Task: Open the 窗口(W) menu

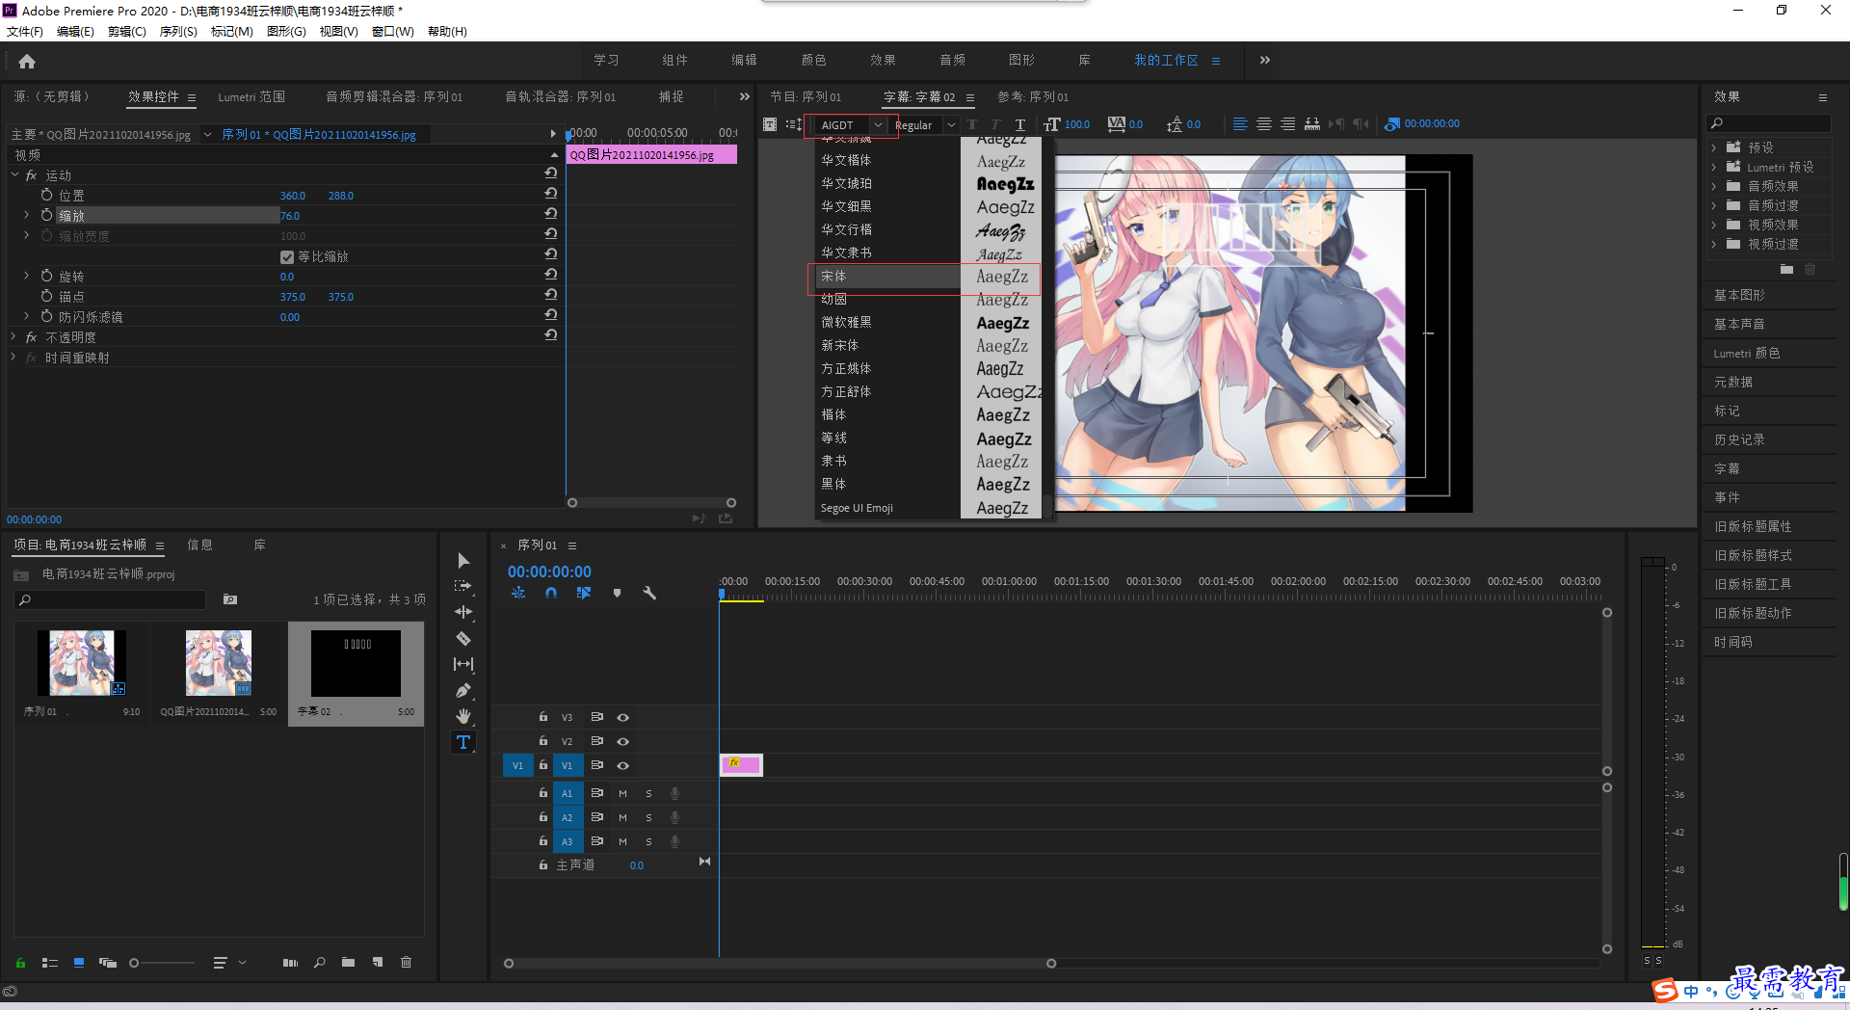Action: click(393, 32)
